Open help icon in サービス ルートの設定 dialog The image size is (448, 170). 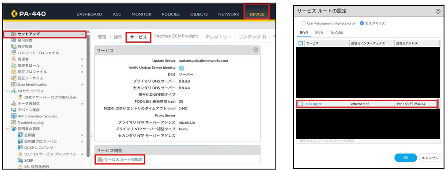pos(438,11)
